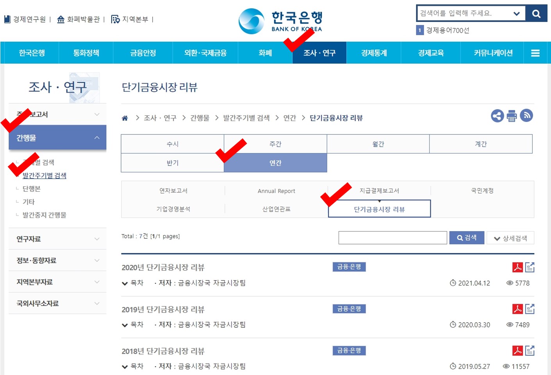Select the 주간 frequency tab
Screen dimensions: 551x375
275,144
